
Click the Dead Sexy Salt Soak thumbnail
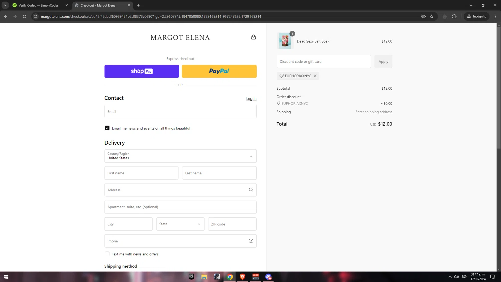285,41
